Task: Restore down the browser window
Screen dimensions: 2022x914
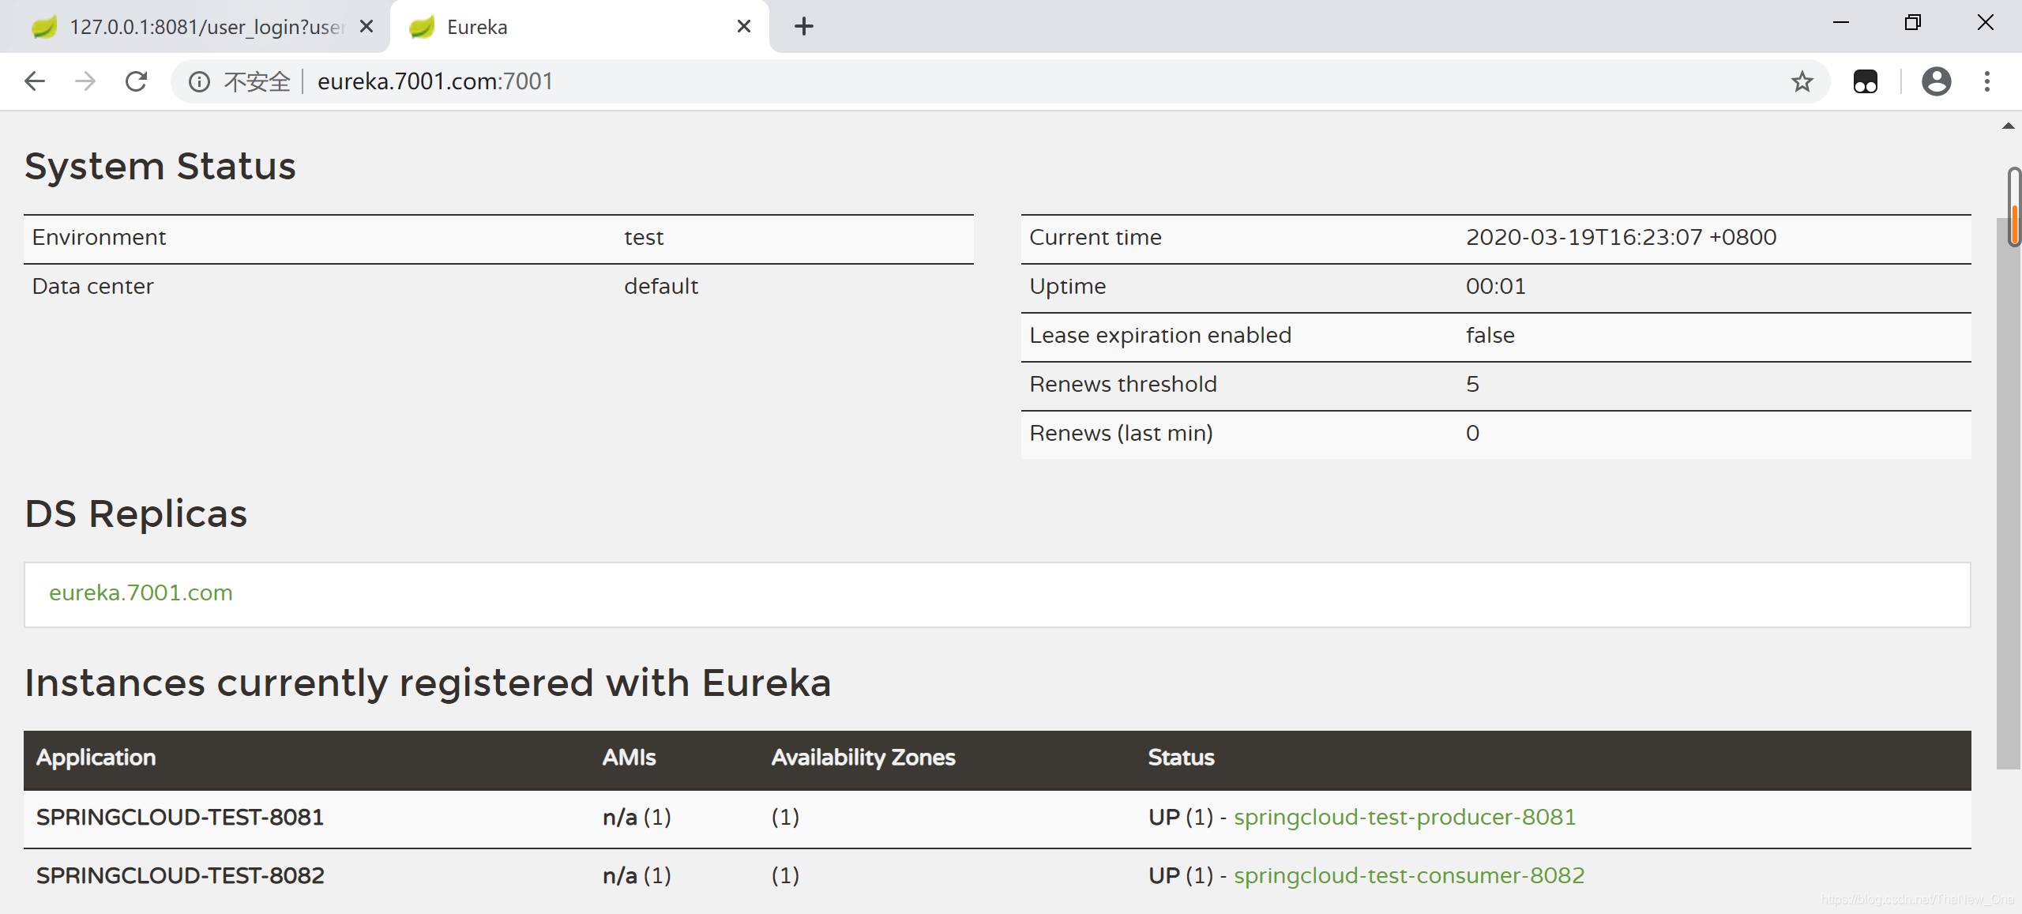Action: pyautogui.click(x=1912, y=23)
